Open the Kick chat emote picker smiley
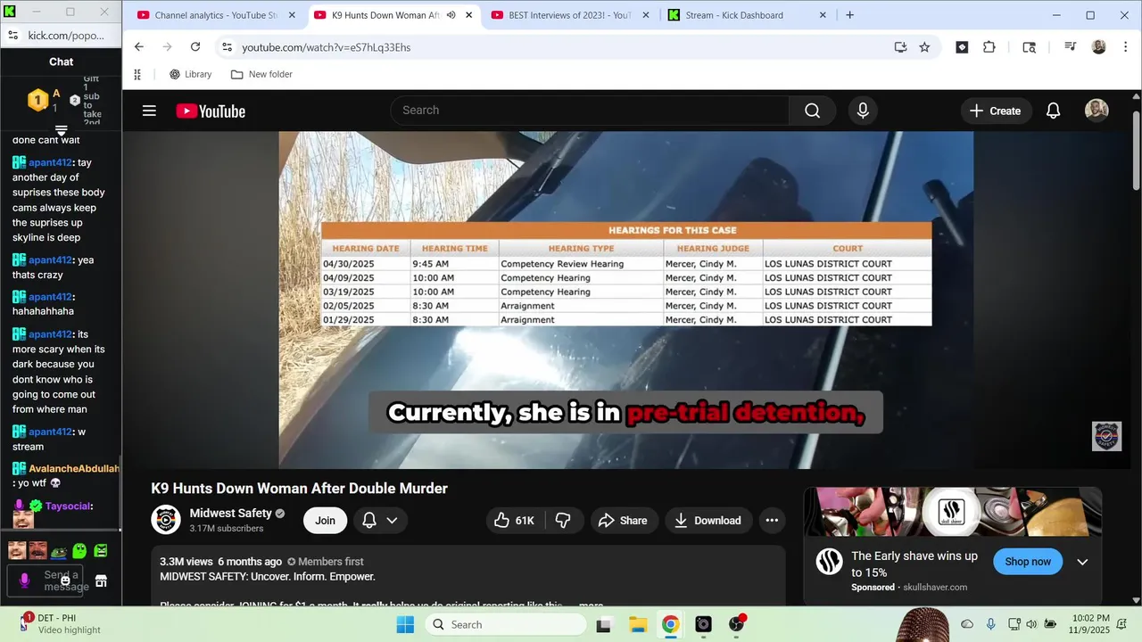Viewport: 1142px width, 642px height. click(x=65, y=580)
